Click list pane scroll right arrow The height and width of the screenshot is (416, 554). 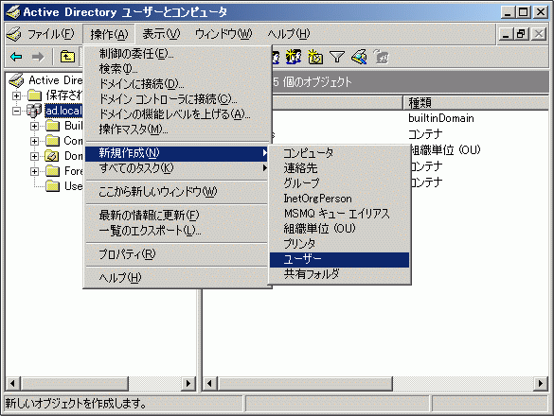[541, 384]
